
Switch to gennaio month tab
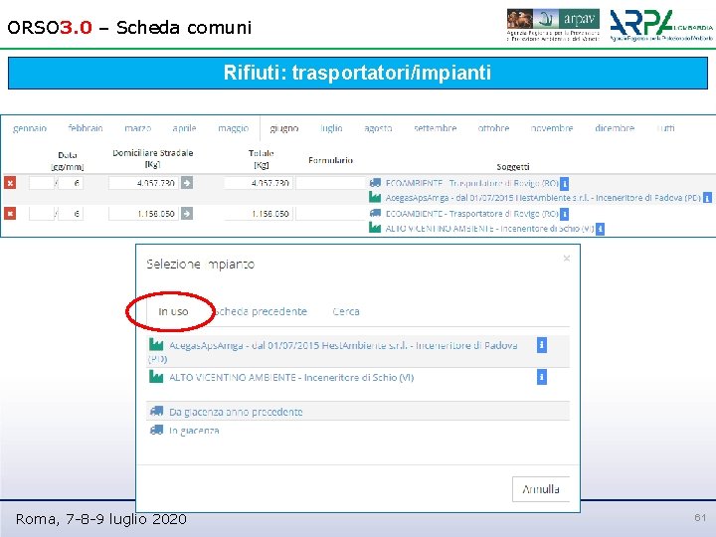tap(30, 128)
